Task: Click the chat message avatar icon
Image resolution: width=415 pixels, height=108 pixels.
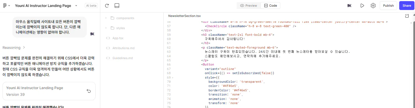Action: click(92, 34)
